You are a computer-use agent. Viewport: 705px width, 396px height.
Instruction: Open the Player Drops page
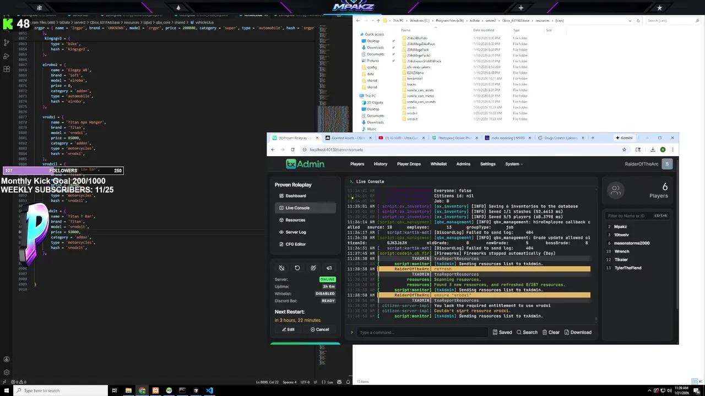pos(409,164)
